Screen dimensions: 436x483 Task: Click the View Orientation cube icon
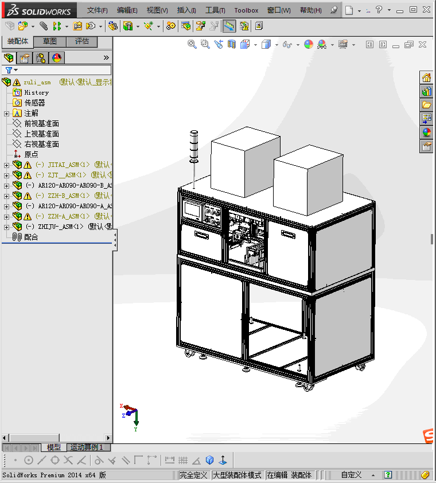click(245, 44)
